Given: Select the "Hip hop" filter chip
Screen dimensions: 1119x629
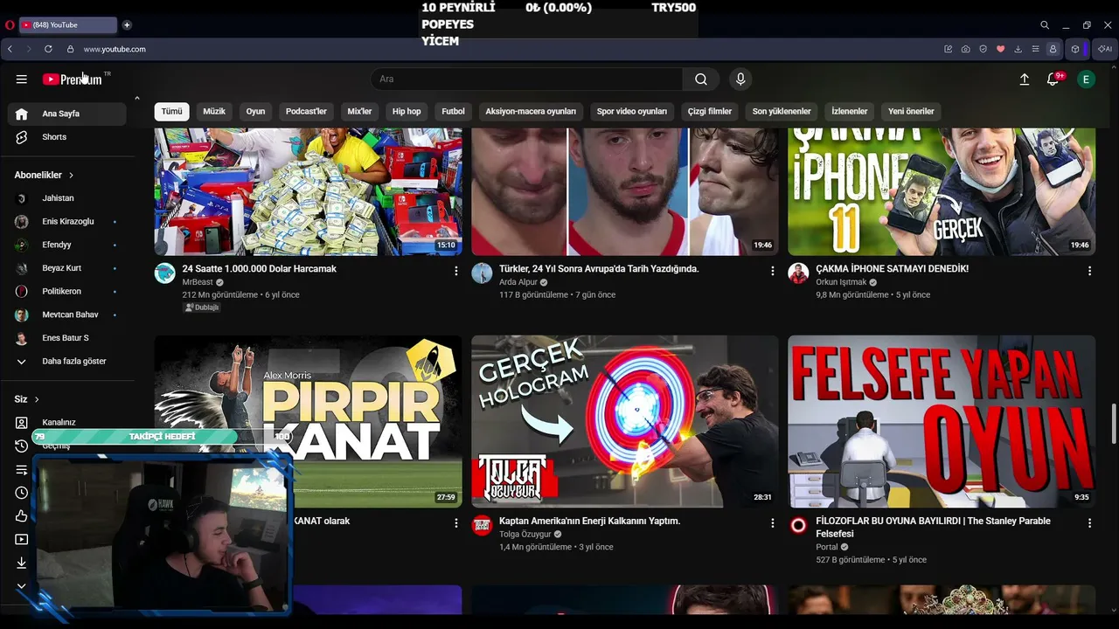Looking at the screenshot, I should point(407,112).
